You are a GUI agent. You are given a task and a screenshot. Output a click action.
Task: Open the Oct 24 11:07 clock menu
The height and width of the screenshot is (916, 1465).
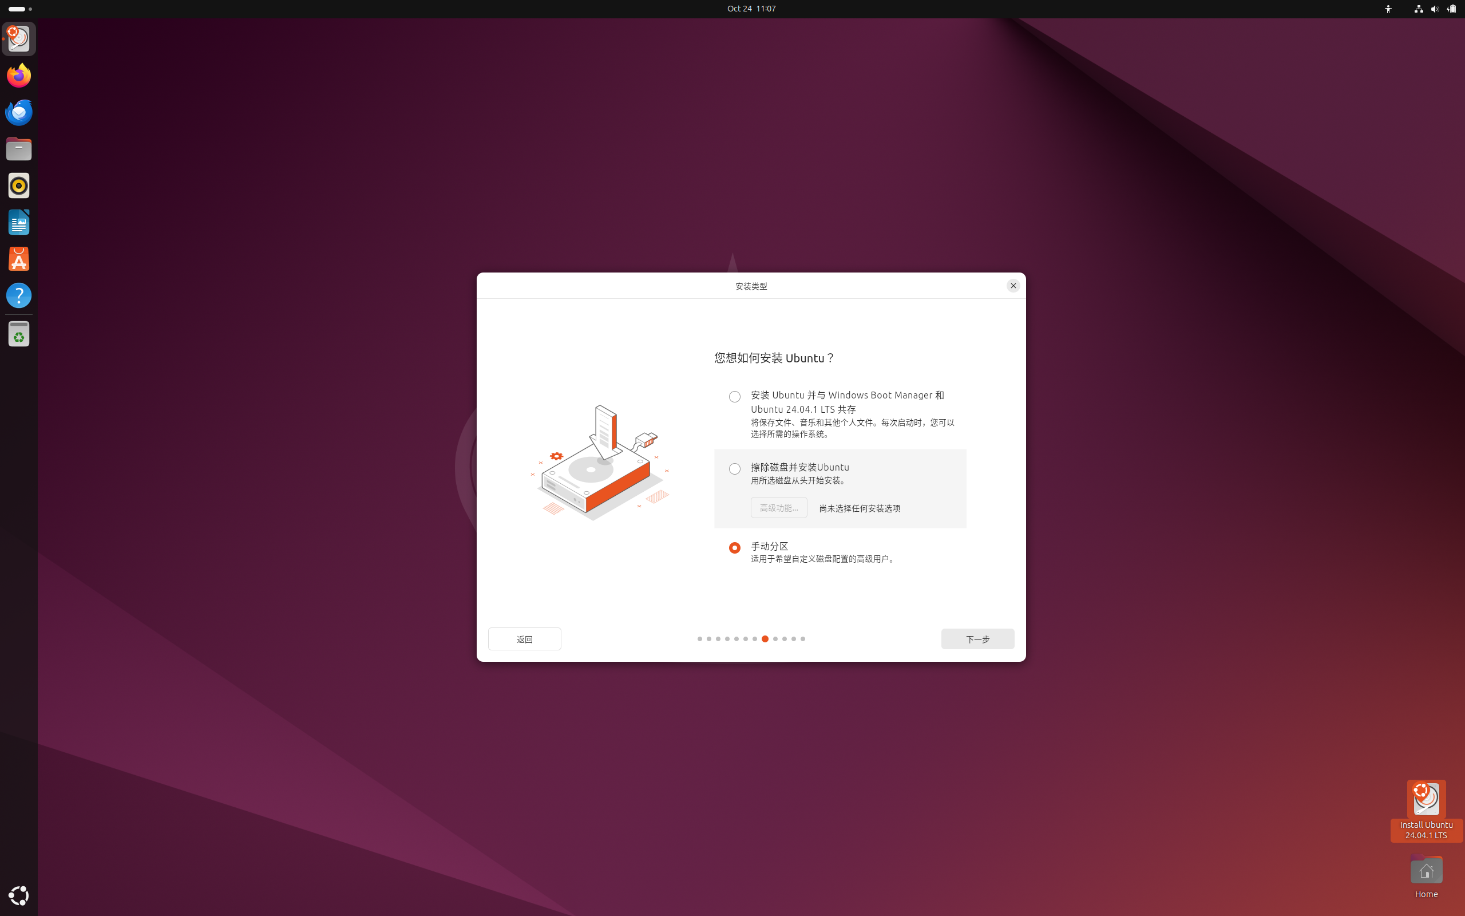coord(751,9)
